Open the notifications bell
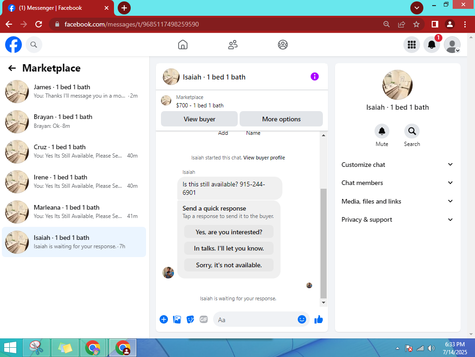475x357 pixels. 431,45
